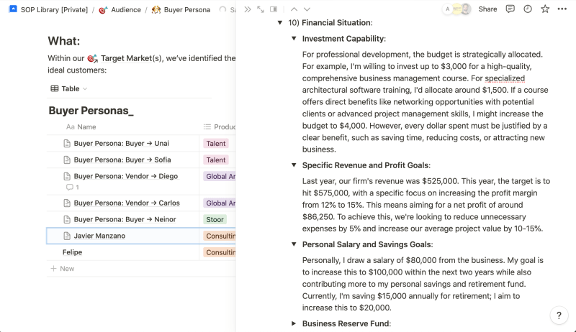576x332 pixels.
Task: Click the Talent tag on Sofia row
Action: click(215, 160)
